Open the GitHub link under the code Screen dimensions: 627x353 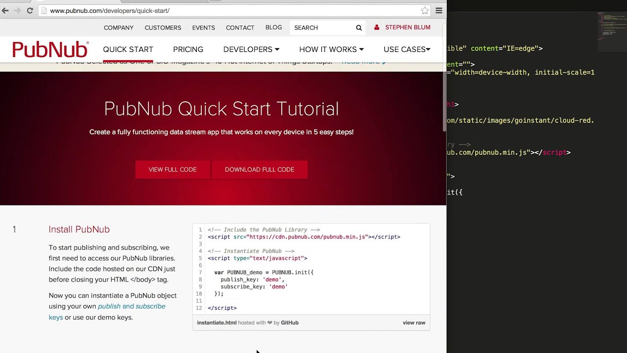[289, 323]
